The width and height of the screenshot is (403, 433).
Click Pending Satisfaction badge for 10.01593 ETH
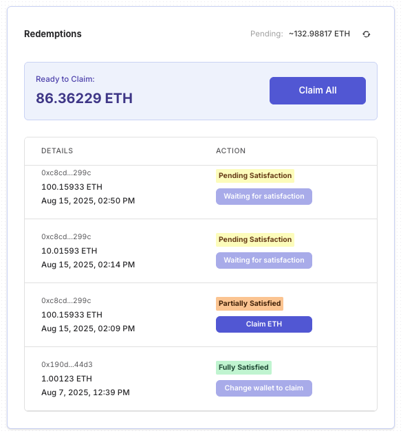pyautogui.click(x=255, y=240)
